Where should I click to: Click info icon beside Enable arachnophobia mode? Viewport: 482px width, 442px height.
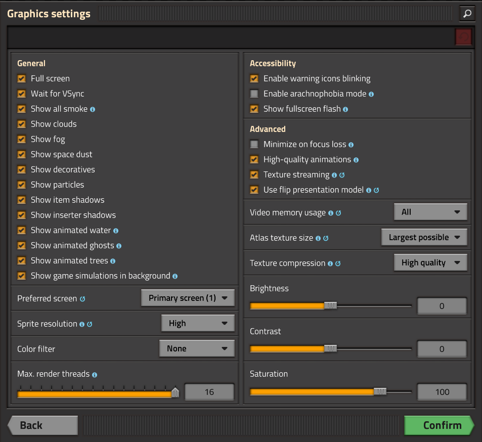tap(371, 94)
